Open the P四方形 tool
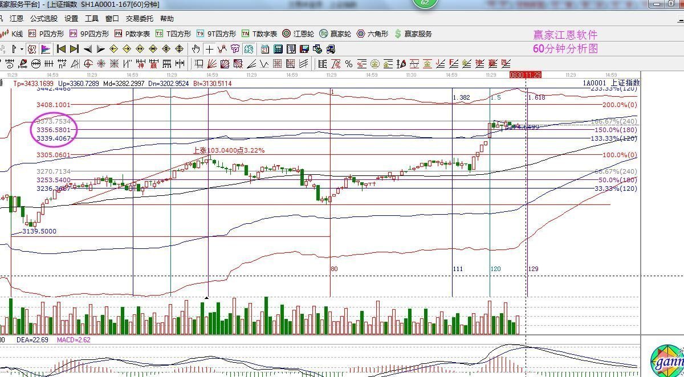The image size is (684, 377). [x=47, y=34]
